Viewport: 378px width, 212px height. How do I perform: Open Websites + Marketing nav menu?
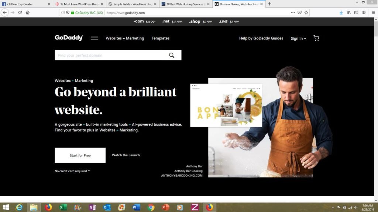[x=125, y=38]
